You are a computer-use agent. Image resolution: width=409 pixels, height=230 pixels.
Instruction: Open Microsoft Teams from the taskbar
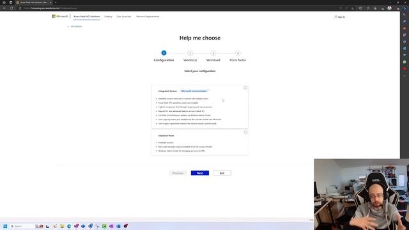76,226
